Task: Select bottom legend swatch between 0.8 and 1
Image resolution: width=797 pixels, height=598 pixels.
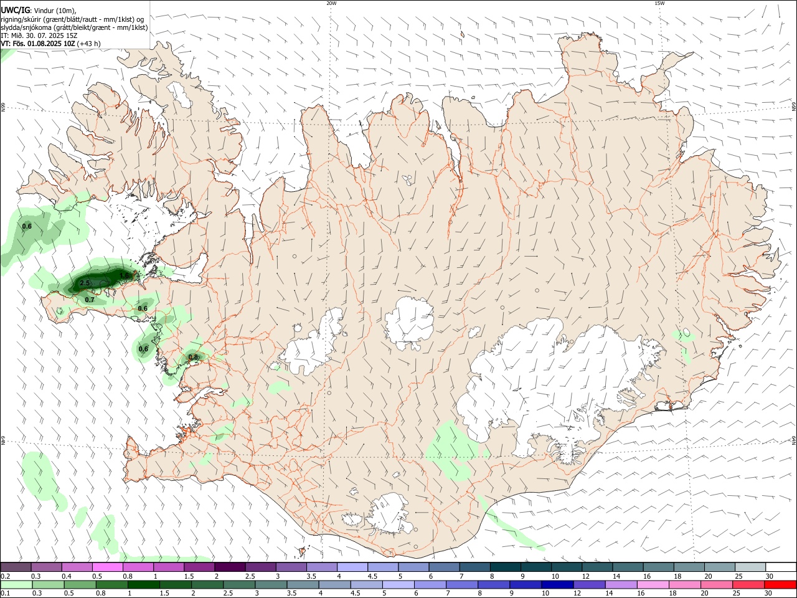Action: [x=113, y=584]
